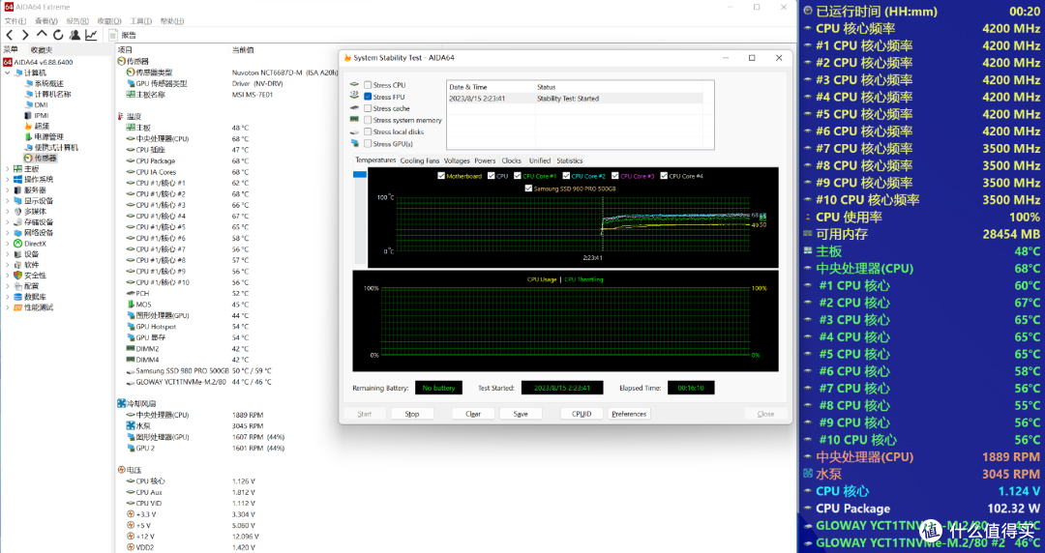This screenshot has width=1045, height=553.
Task: Click the 服务器 server icon in tree
Action: click(x=18, y=189)
